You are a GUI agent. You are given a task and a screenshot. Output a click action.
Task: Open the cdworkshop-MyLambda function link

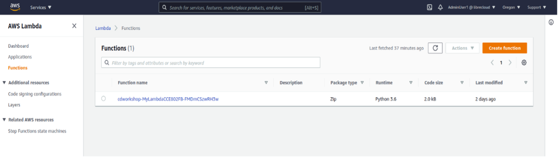pyautogui.click(x=168, y=99)
